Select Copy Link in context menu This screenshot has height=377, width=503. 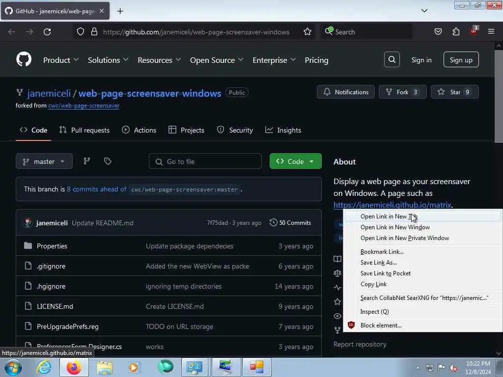point(422,284)
